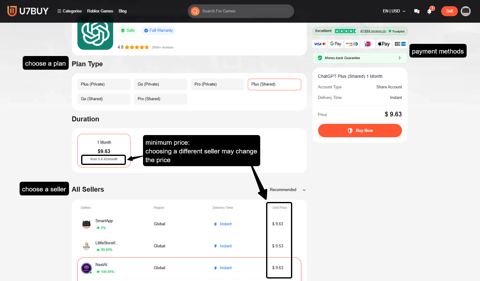Screen dimensions: 480x281
Task: Select the Plus (Shared) plan
Action: click(x=275, y=84)
